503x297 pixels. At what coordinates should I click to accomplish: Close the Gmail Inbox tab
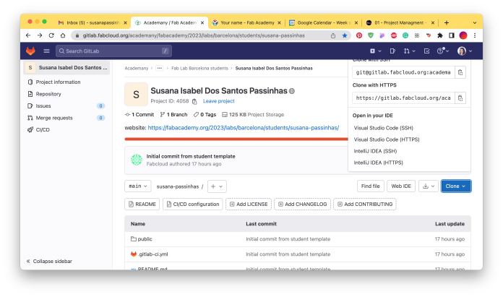(x=126, y=23)
